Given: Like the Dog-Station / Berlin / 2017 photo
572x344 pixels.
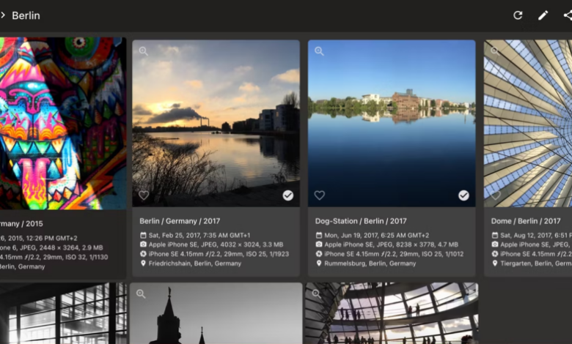Looking at the screenshot, I should tap(320, 195).
